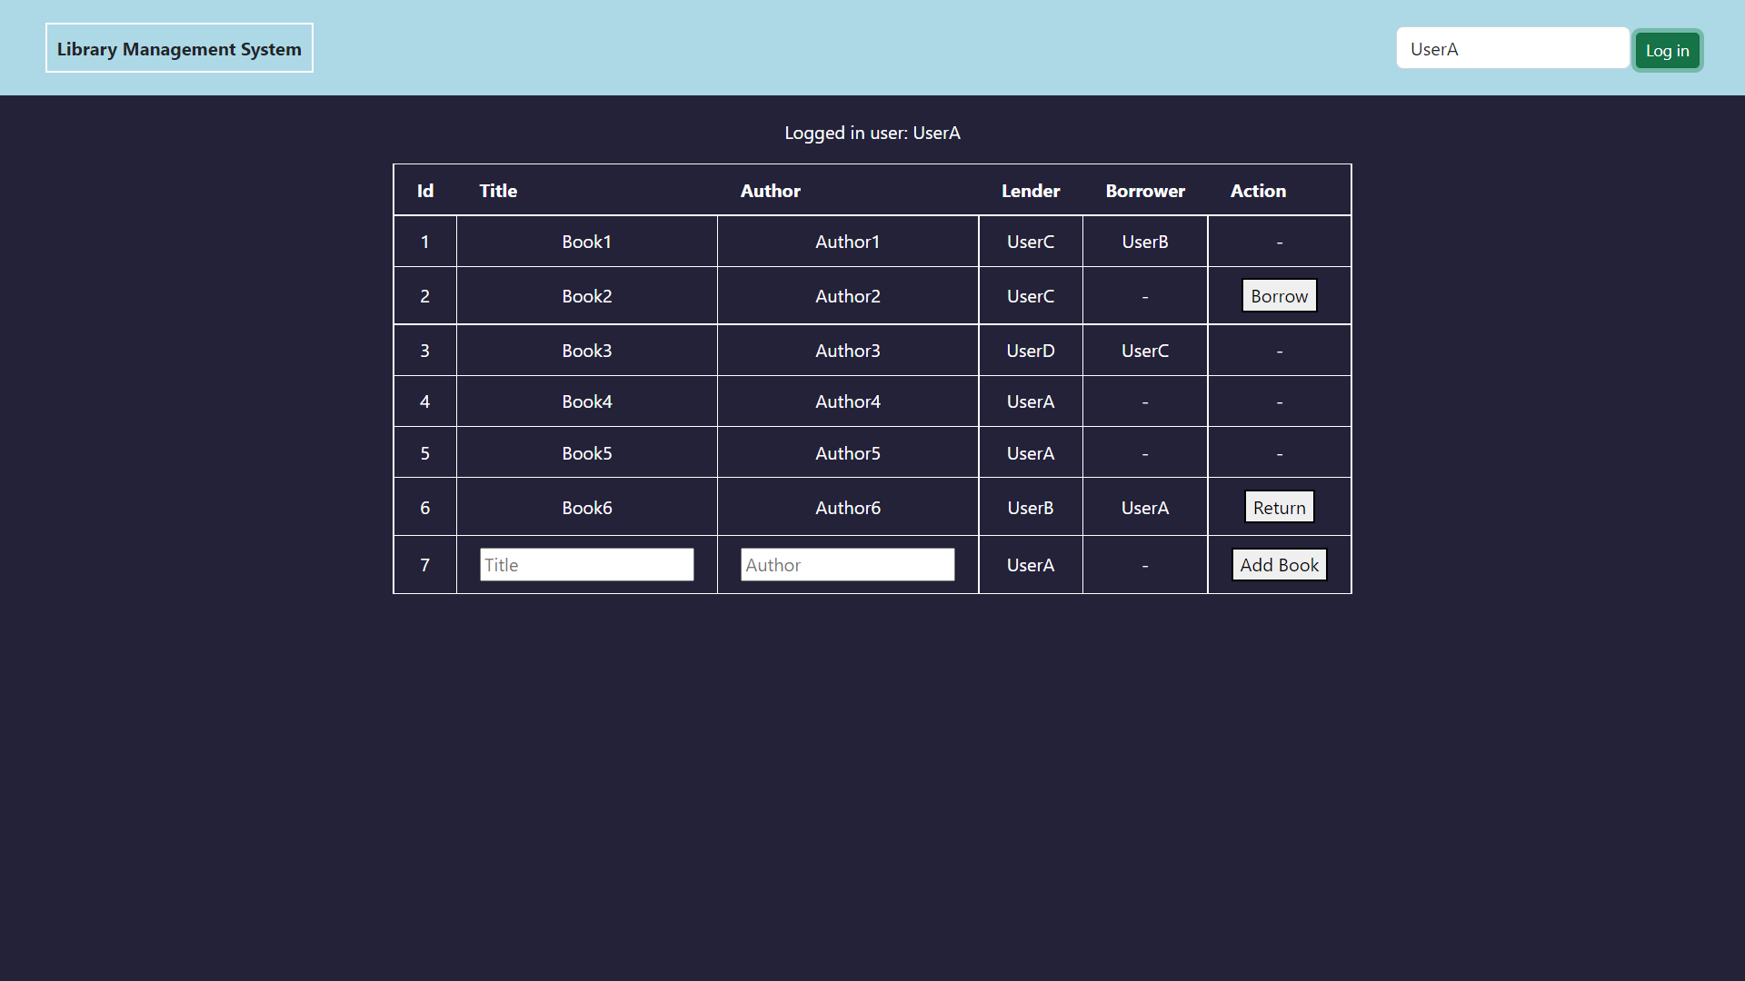
Task: Click the Author column header
Action: point(770,191)
